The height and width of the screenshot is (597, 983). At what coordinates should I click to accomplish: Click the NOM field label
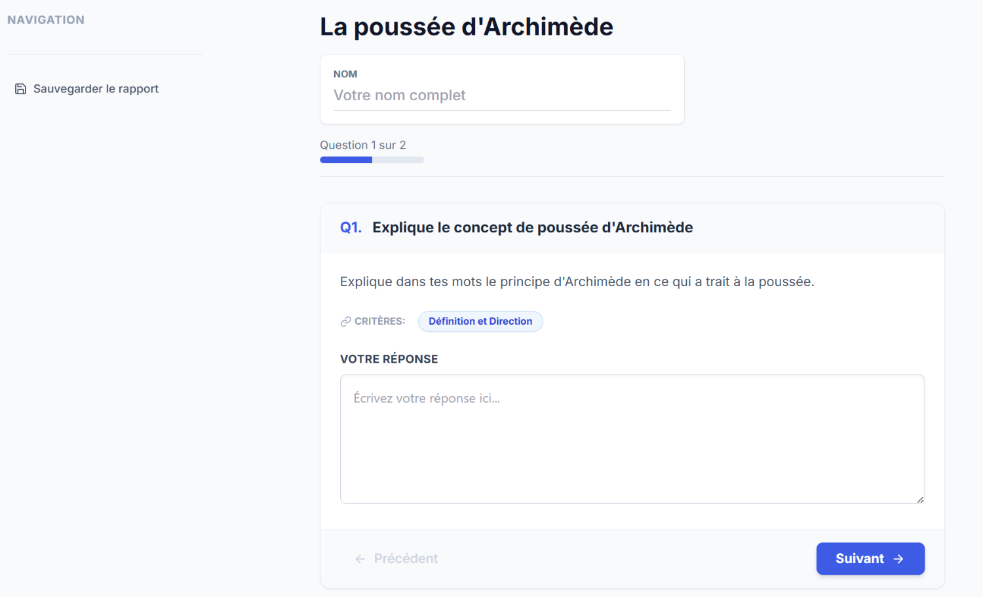[345, 75]
